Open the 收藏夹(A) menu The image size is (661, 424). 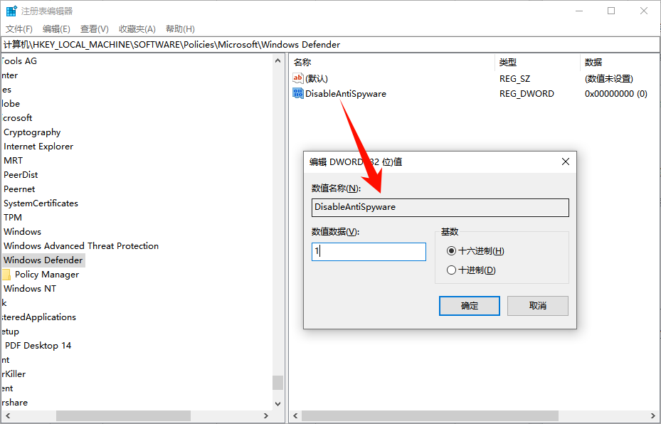137,29
